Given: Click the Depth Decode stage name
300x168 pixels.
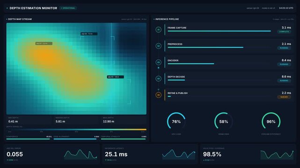Looking at the screenshot, I should point(176,77).
